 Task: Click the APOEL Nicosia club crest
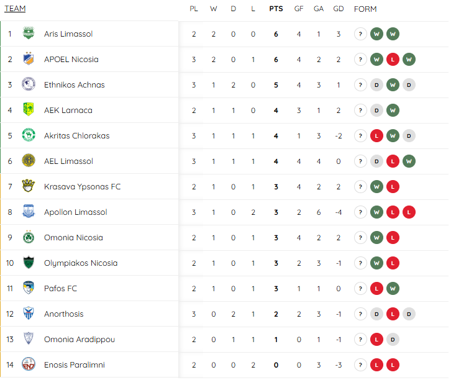coord(29,58)
